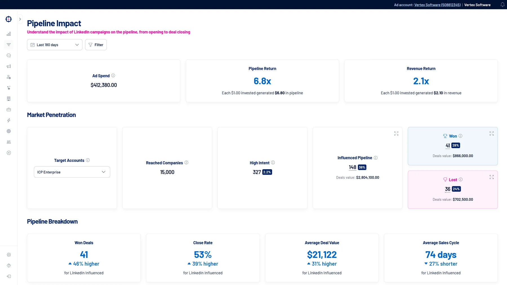Viewport: 507px width, 285px height.
Task: Click the 2.2% High Intent badge
Action: [267, 172]
